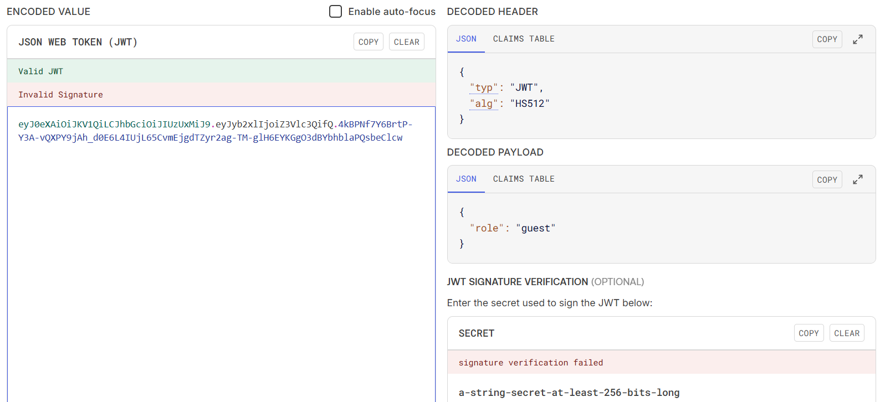Click the signature verification failed message
This screenshot has height=402, width=880.
(530, 363)
